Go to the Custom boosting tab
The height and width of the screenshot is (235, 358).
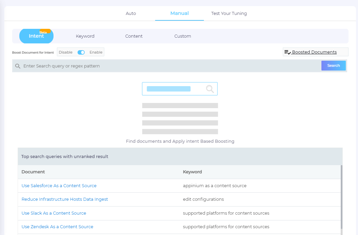183,36
